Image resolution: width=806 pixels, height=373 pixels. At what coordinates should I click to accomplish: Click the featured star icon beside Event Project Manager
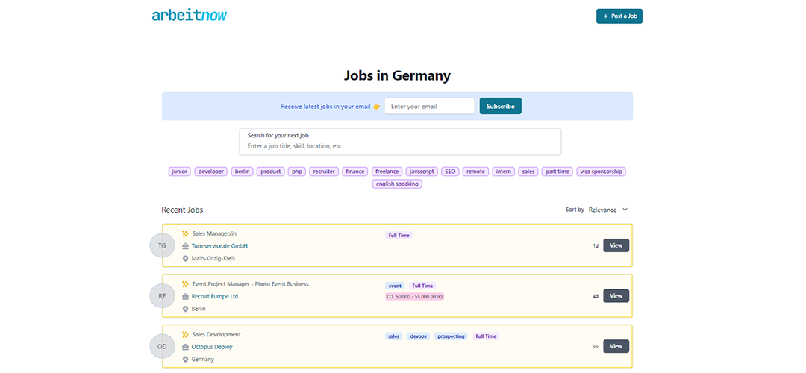click(186, 284)
